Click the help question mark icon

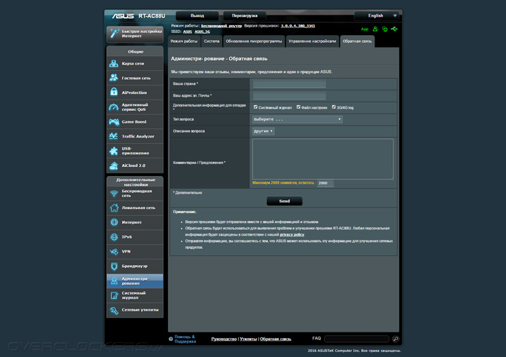point(171,339)
